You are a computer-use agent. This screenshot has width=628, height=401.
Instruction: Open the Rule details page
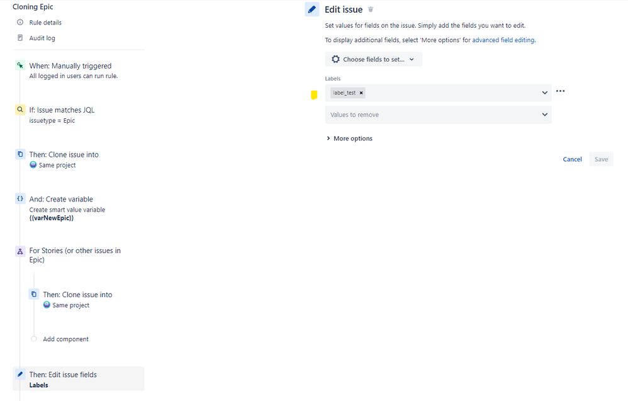[45, 23]
